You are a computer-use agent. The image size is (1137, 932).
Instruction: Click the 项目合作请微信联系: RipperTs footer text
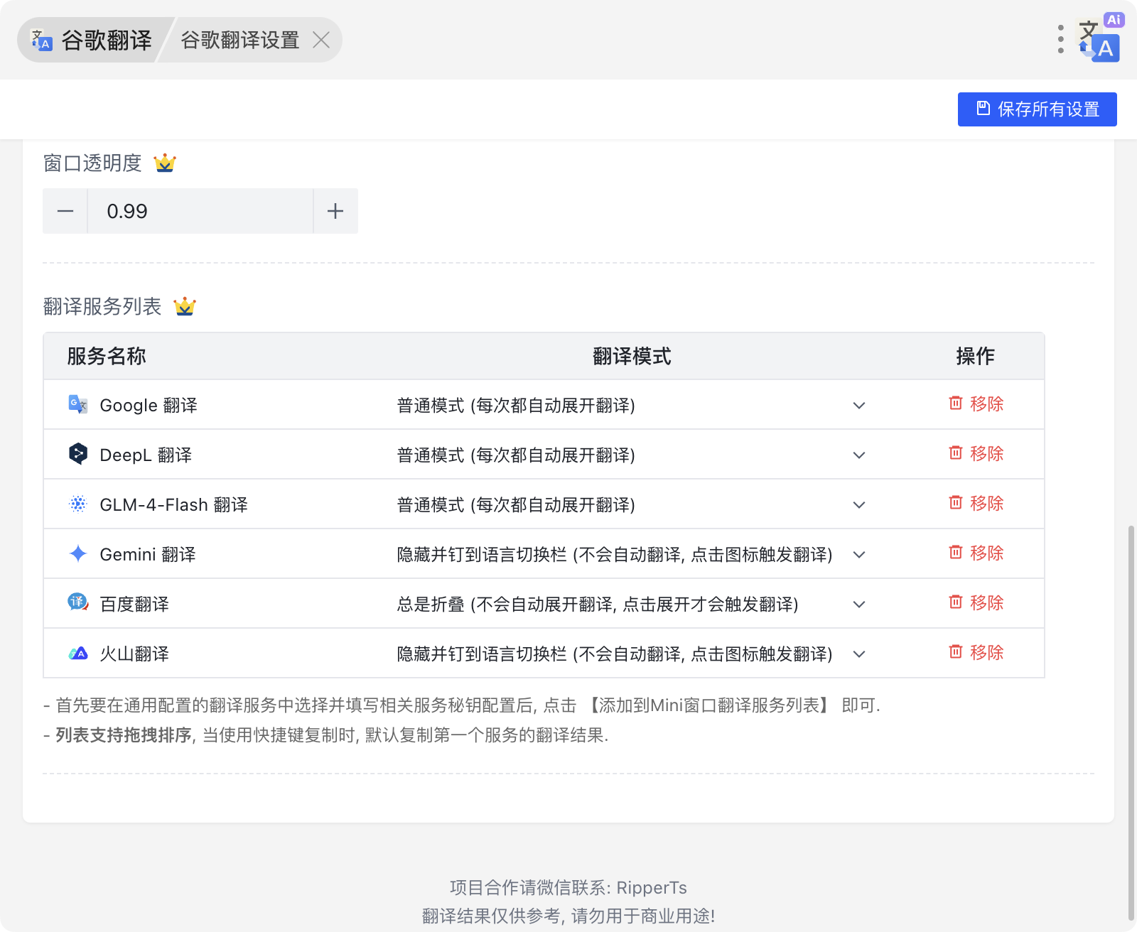568,888
